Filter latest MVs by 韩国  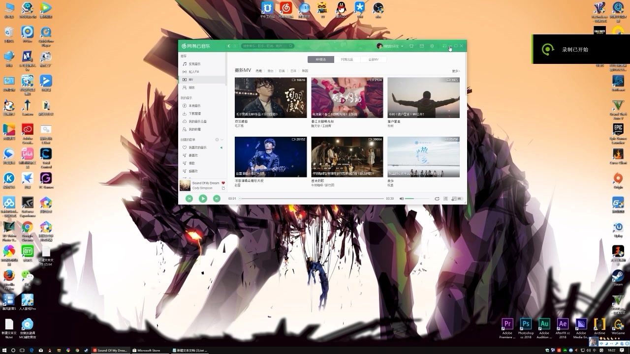pos(305,71)
